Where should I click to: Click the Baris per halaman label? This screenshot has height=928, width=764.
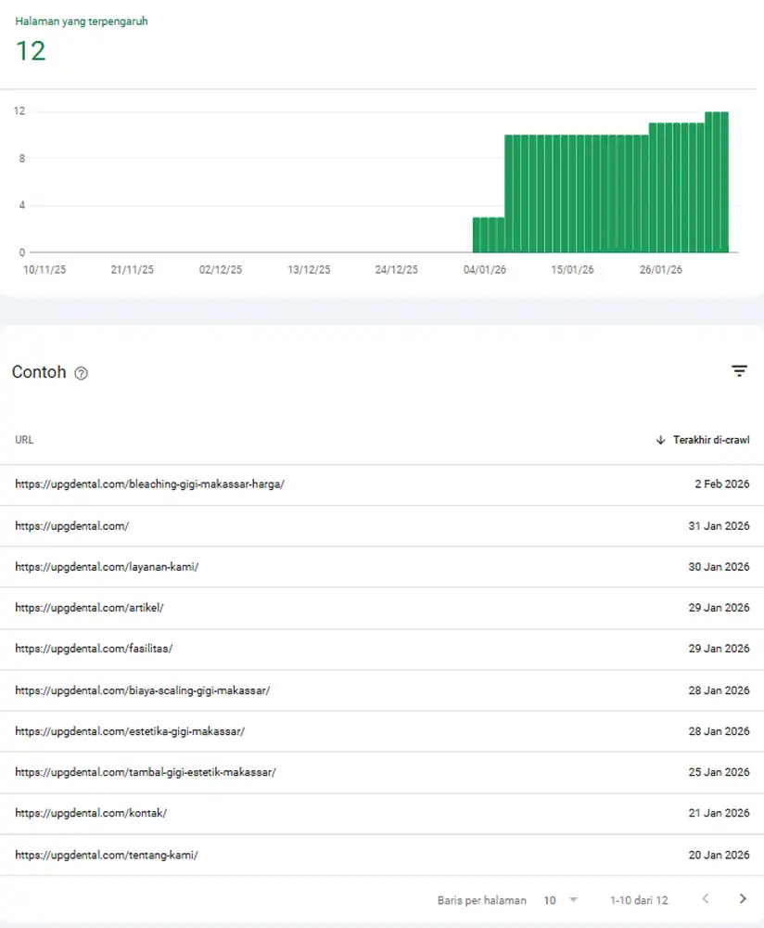(x=482, y=900)
